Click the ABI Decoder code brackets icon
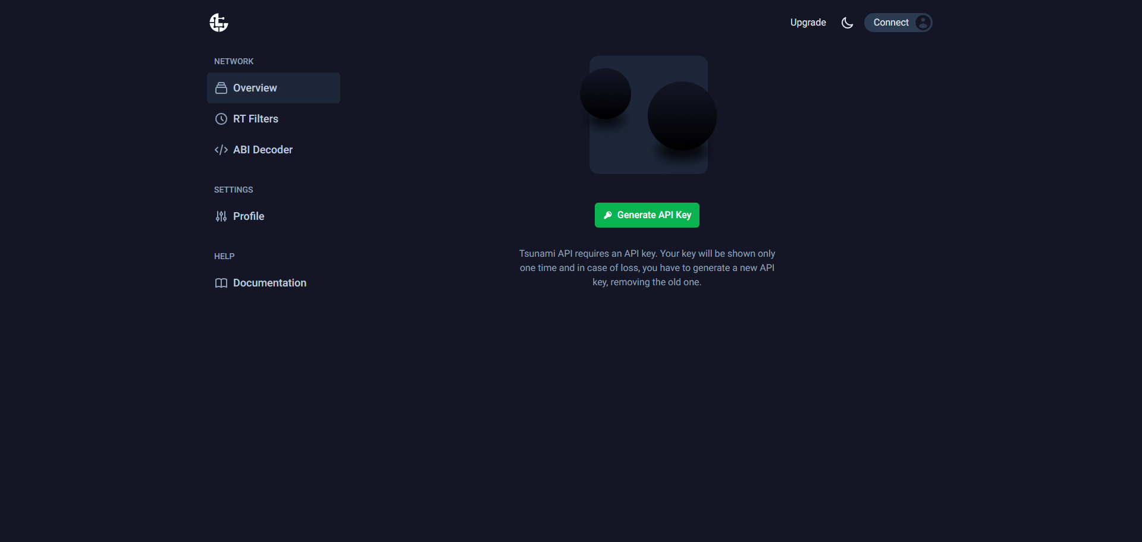This screenshot has height=542, width=1142. tap(221, 150)
